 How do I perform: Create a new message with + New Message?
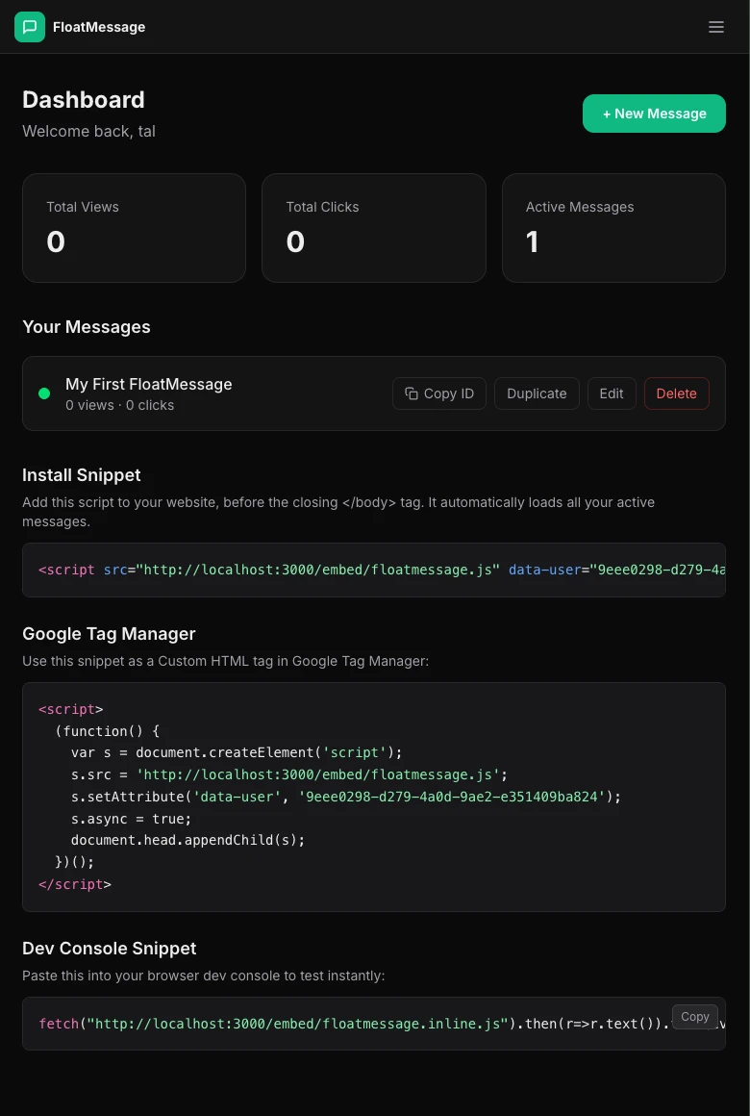tap(654, 113)
